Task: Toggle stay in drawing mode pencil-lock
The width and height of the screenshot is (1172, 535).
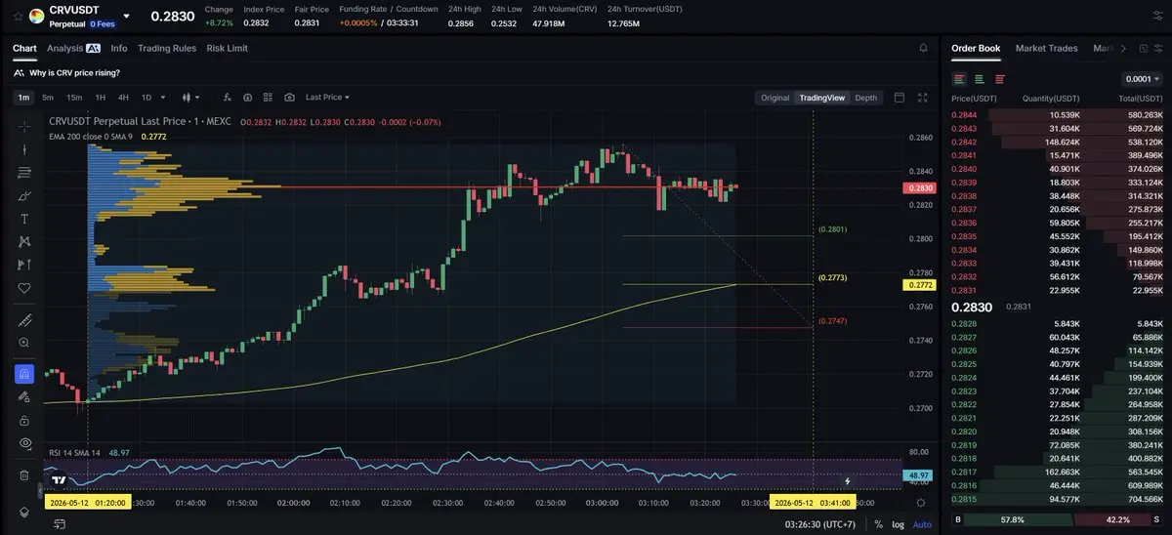Action: (24, 397)
